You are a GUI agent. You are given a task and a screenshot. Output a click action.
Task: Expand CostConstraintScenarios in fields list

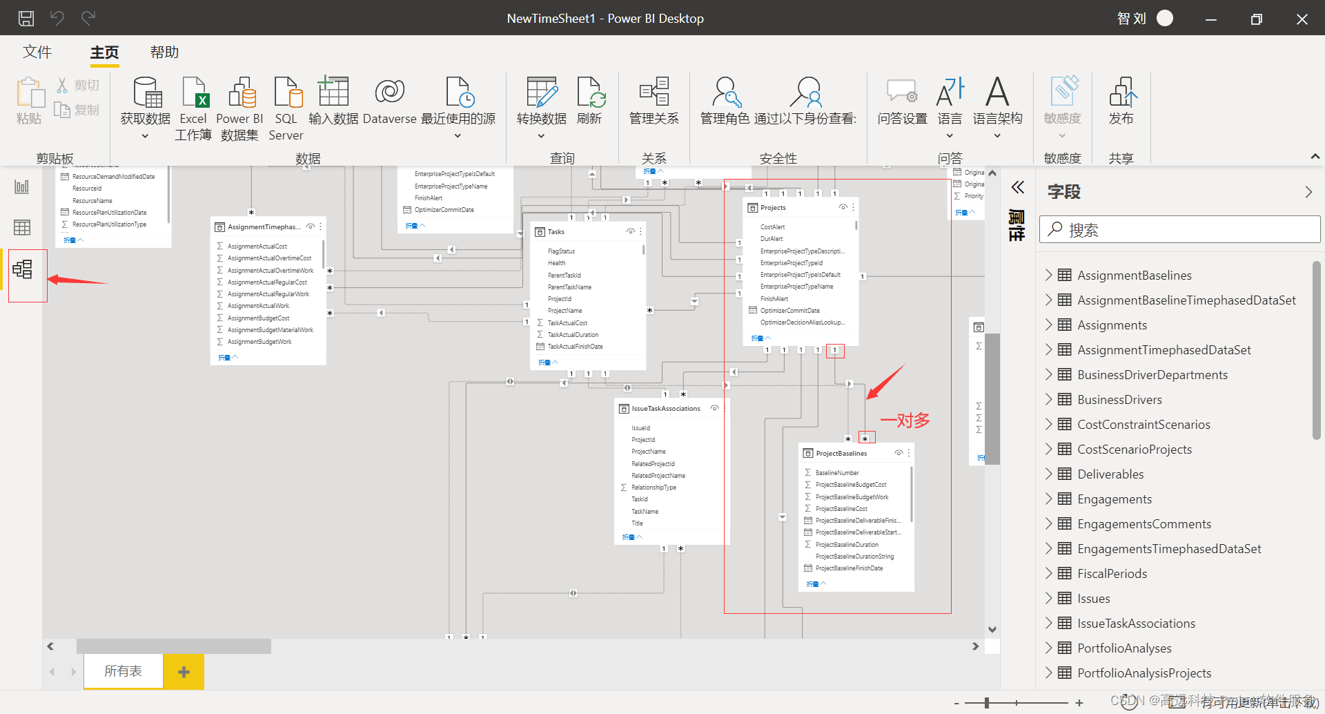pyautogui.click(x=1048, y=424)
